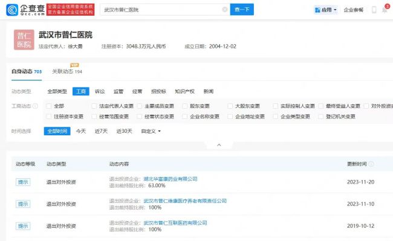This screenshot has width=393, height=241.
Task: Open the 应用 dropdown menu
Action: point(325,10)
